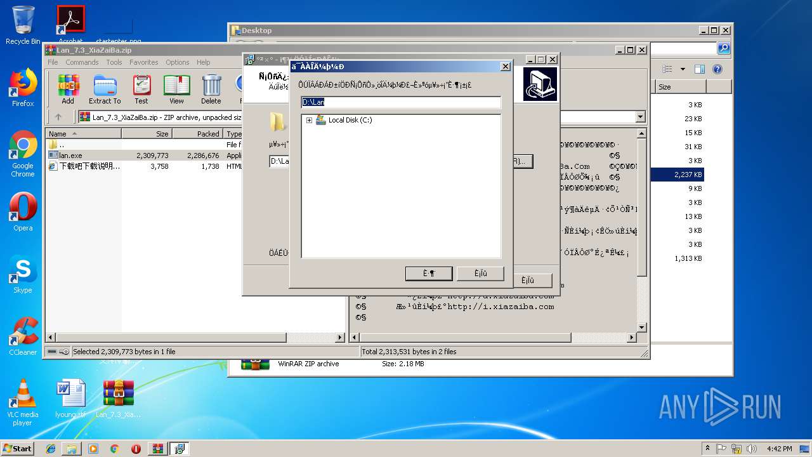This screenshot has height=457, width=812.
Task: Click the Test toolbar icon
Action: (141, 89)
